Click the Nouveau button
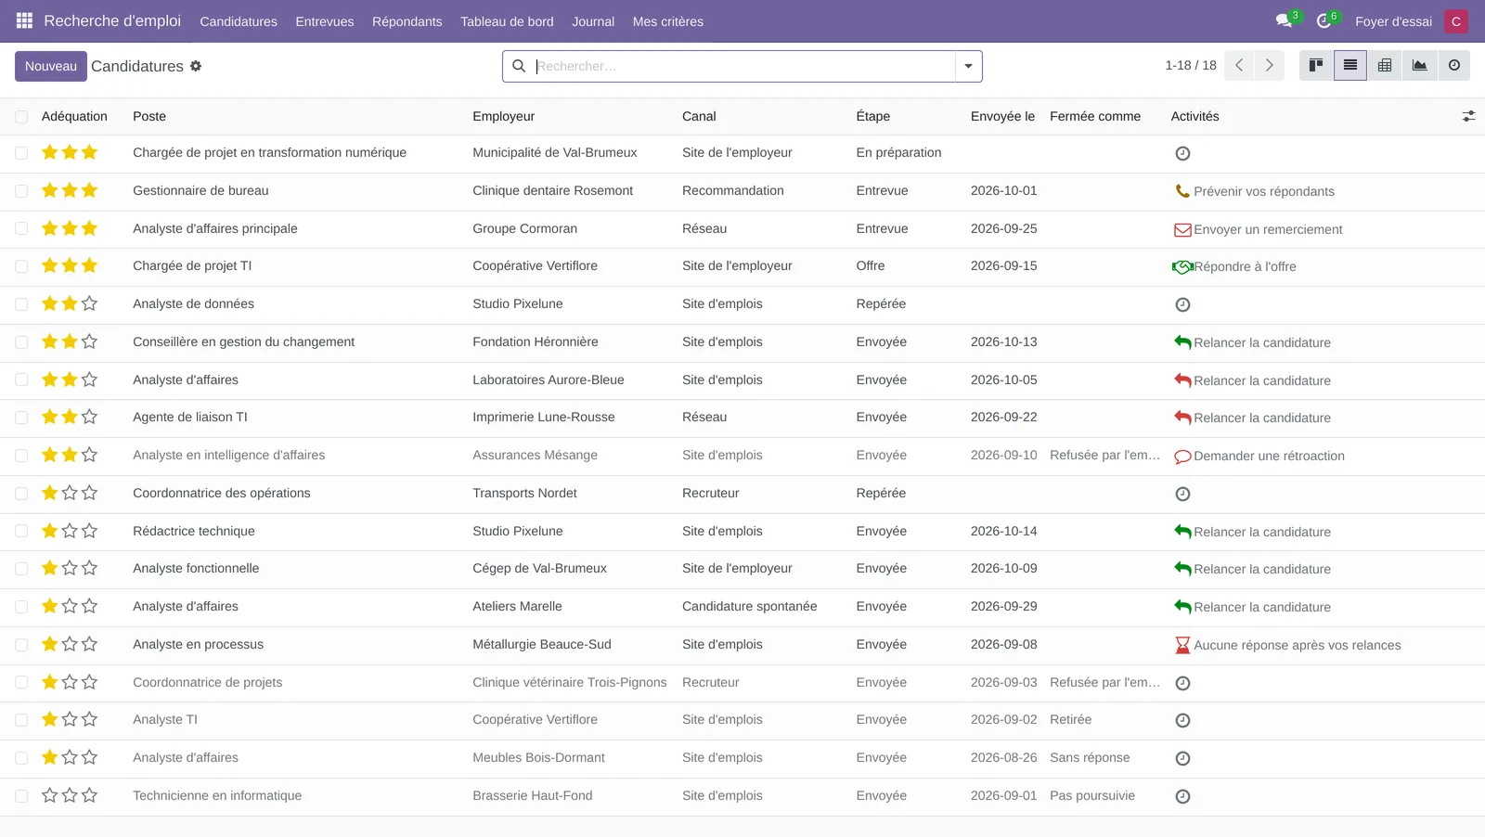The width and height of the screenshot is (1485, 837). pos(51,66)
